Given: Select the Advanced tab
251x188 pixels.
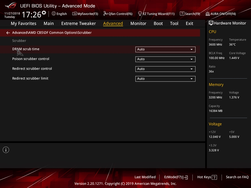Looking at the screenshot, I should click(113, 24).
